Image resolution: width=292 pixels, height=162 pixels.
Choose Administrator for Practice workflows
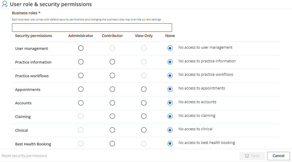[81, 75]
